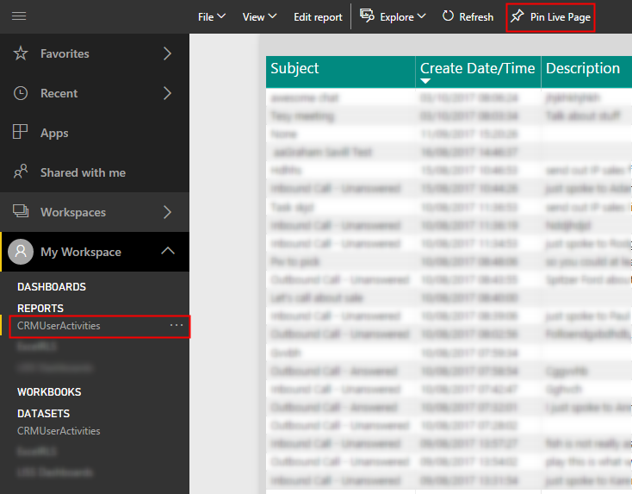The image size is (632, 494).
Task: Click Edit report in the toolbar
Action: (318, 17)
